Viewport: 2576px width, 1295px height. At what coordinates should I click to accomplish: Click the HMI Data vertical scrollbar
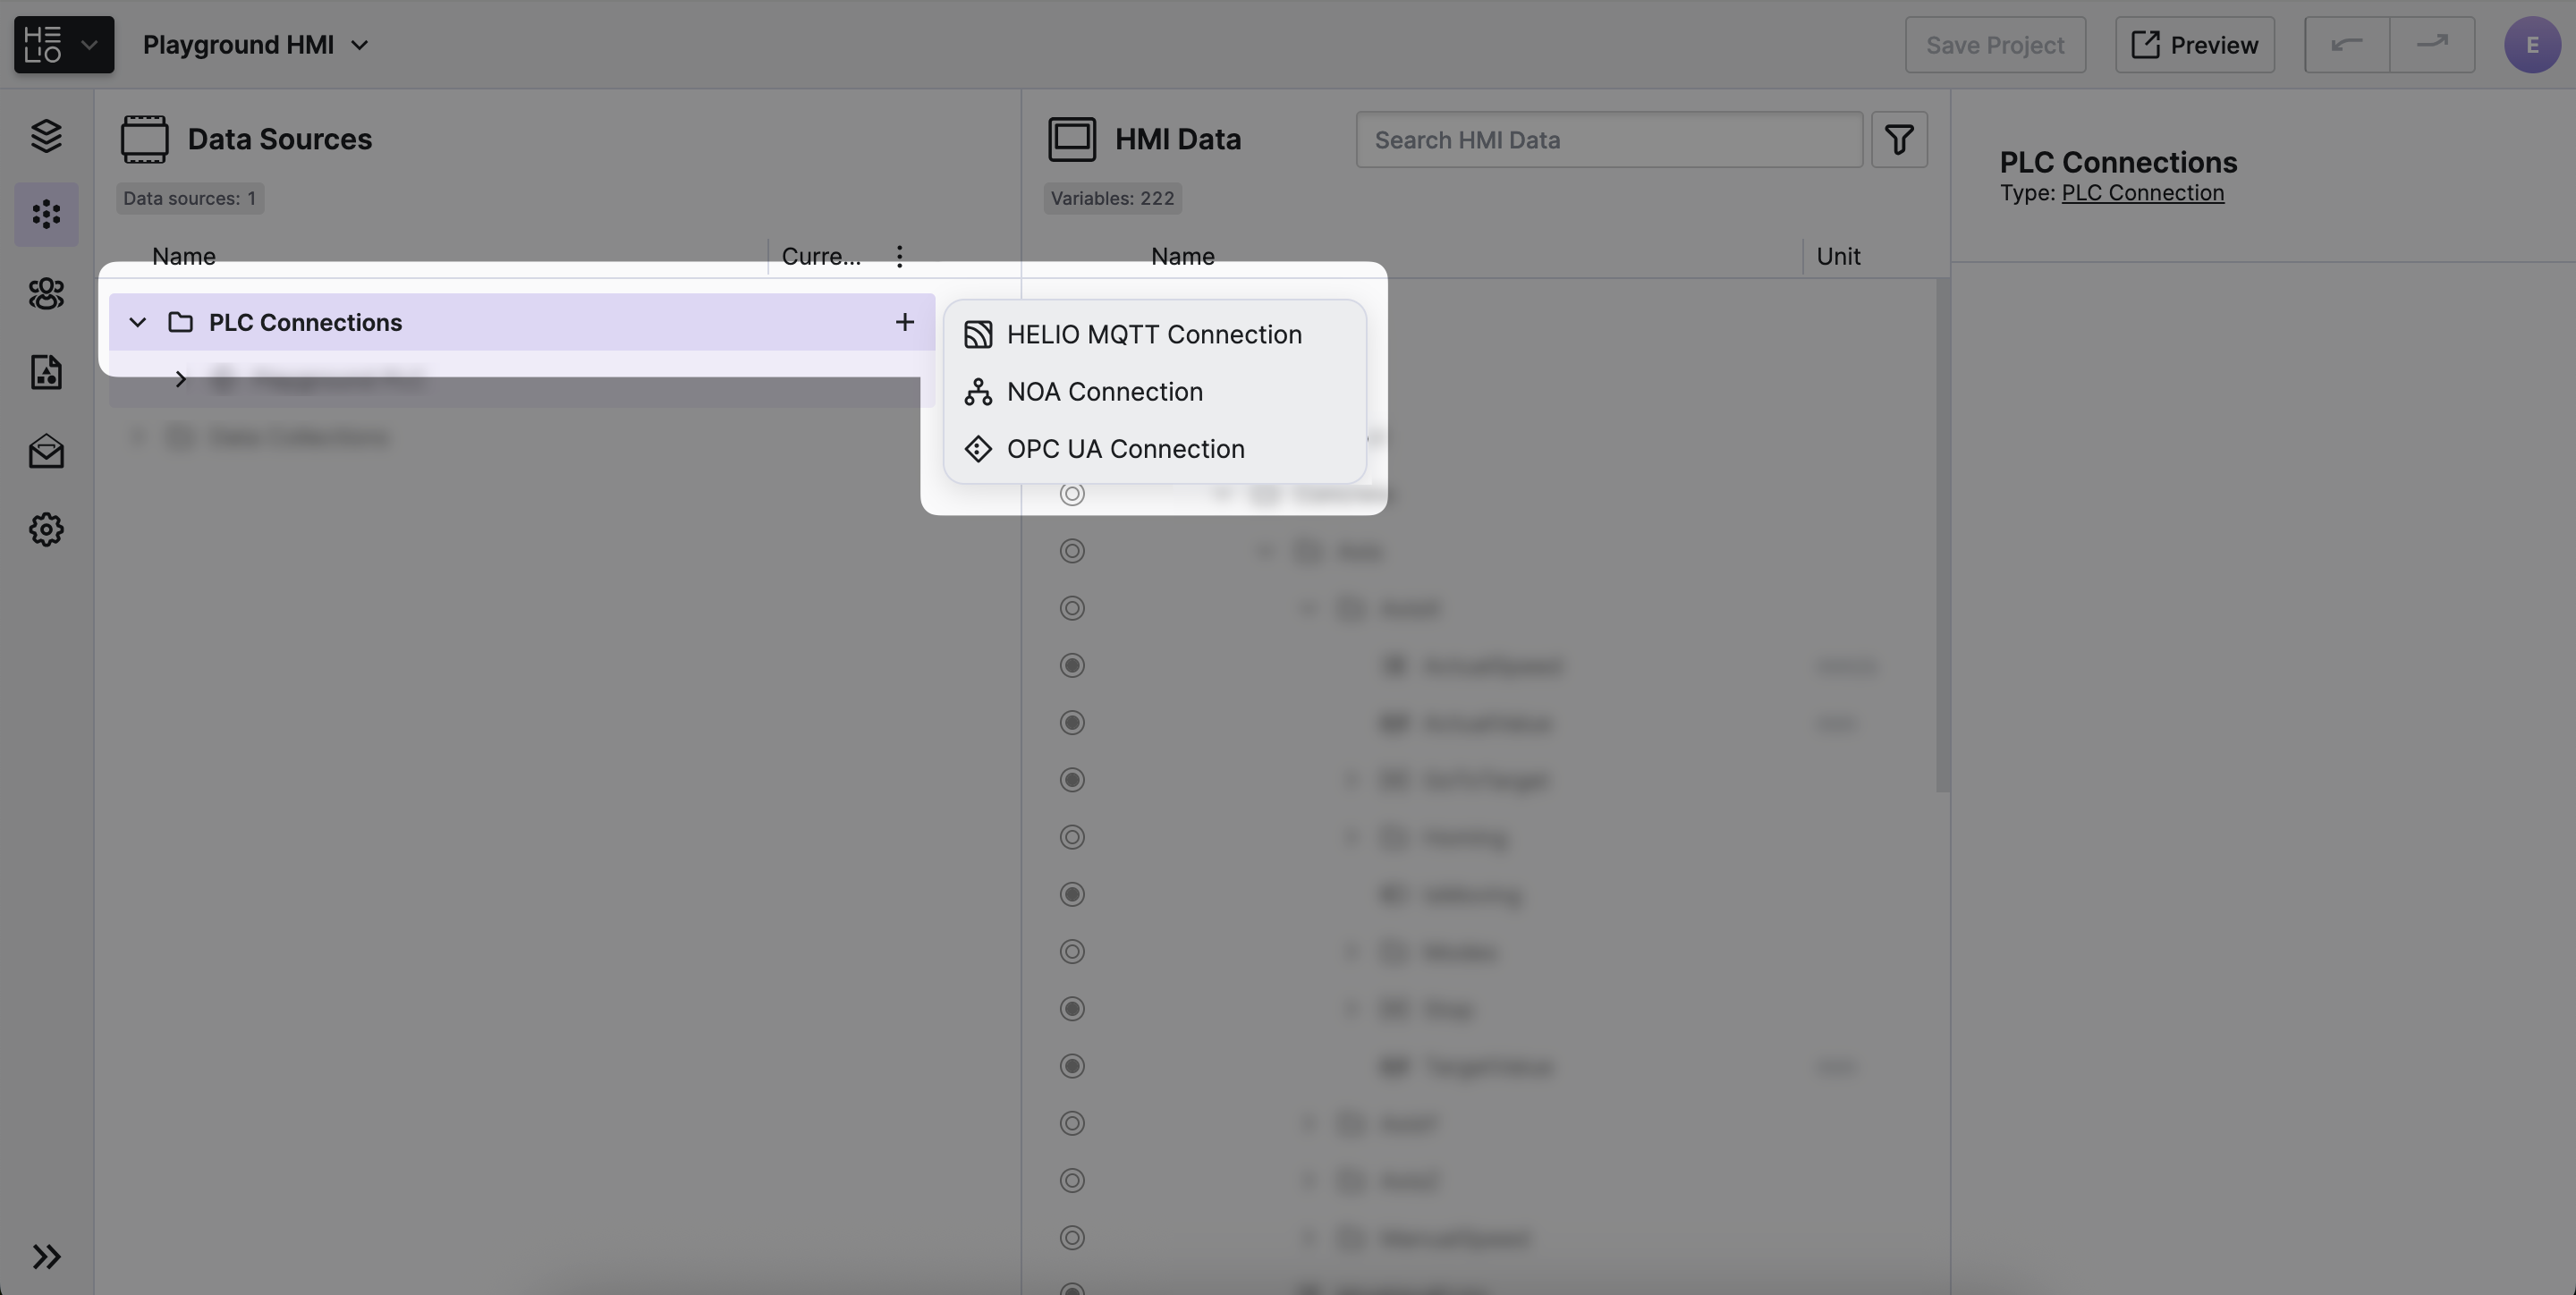point(1942,536)
